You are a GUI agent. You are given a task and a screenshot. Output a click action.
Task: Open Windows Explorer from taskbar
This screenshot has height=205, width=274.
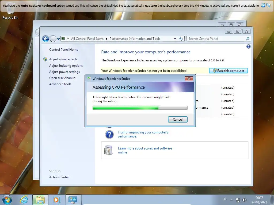[x=40, y=200]
